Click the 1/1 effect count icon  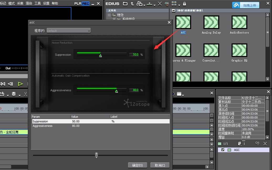(x=219, y=144)
